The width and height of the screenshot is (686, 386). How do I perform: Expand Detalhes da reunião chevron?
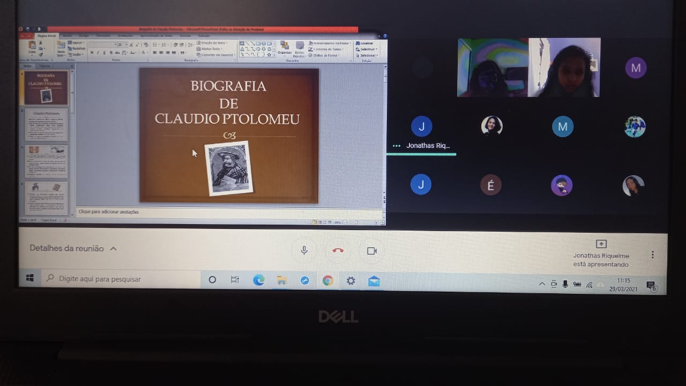tap(113, 249)
